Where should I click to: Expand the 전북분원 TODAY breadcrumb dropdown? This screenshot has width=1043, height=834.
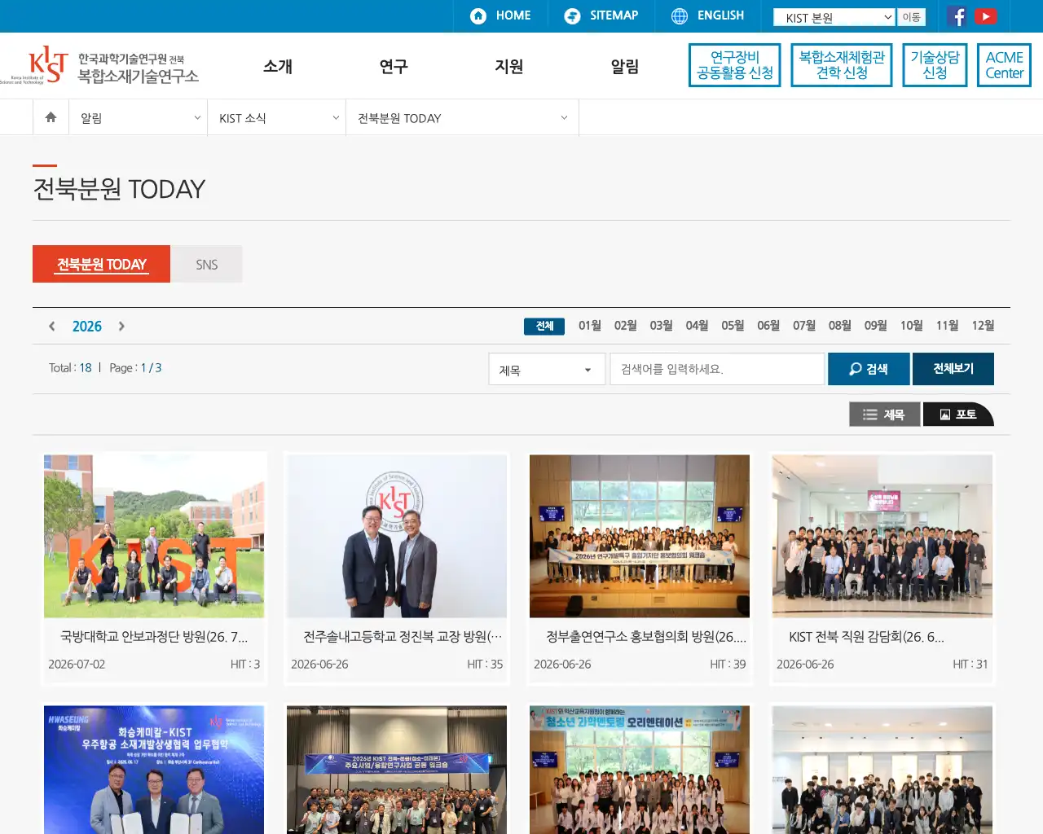pyautogui.click(x=462, y=118)
